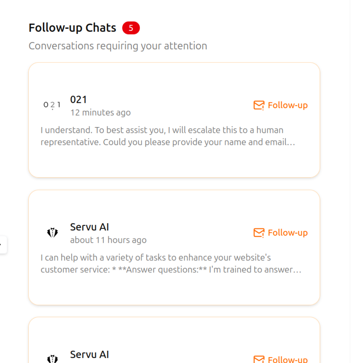Click the tuxedo avatar above the website customer service message
Viewport: 363px width, 363px height.
point(53,233)
